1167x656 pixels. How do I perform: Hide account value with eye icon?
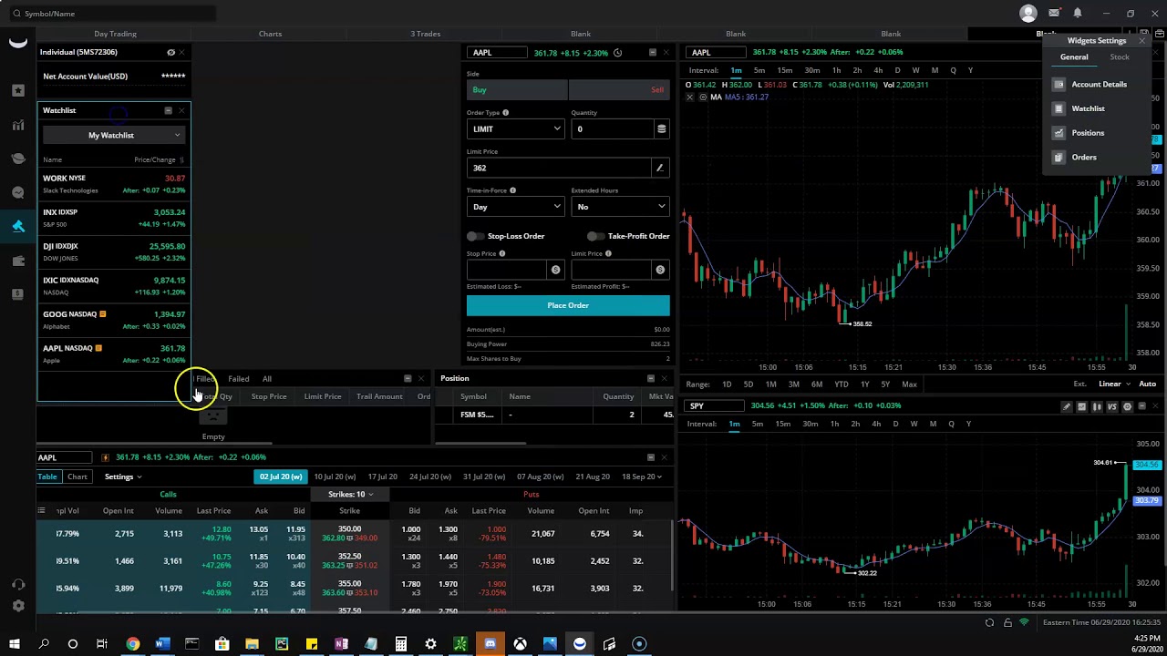[170, 52]
